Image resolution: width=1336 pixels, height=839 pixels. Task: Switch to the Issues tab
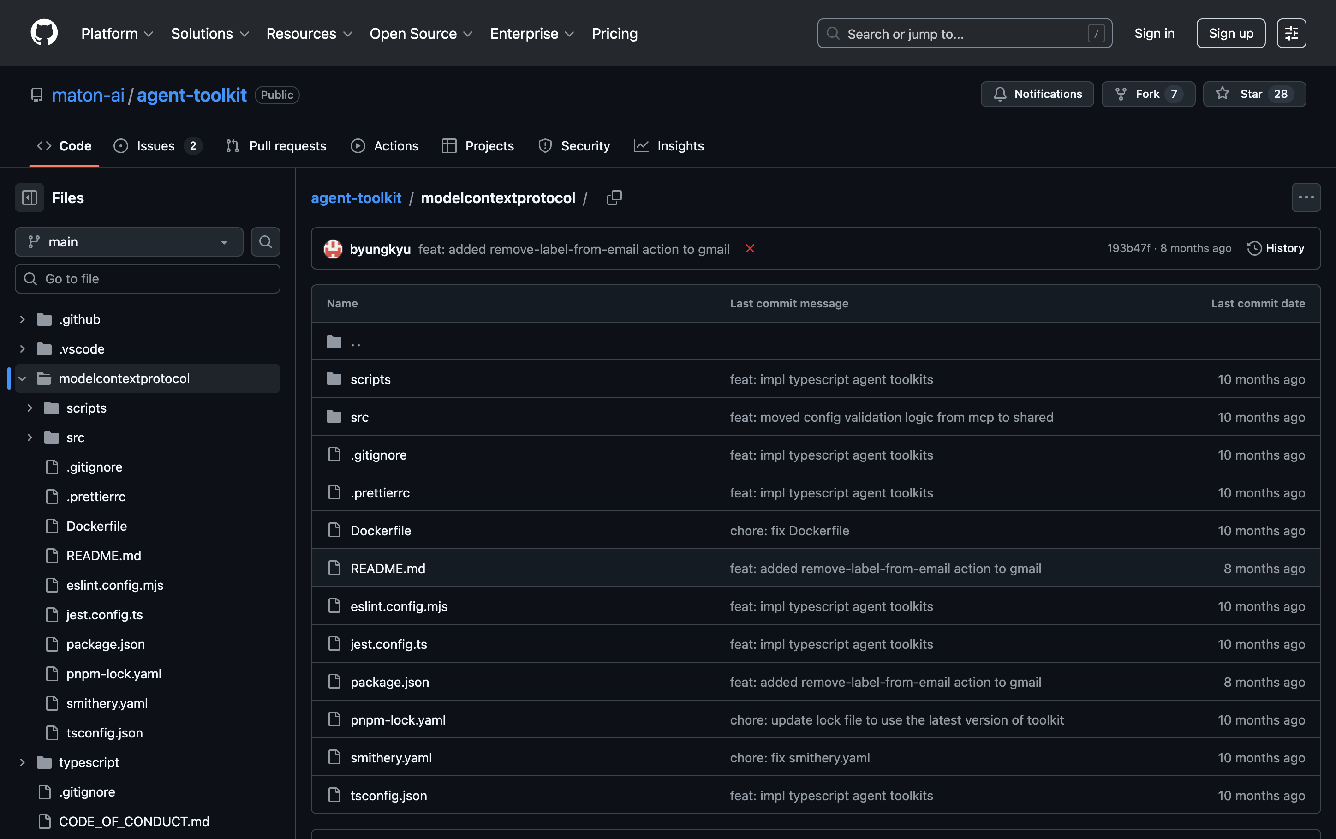pos(156,146)
